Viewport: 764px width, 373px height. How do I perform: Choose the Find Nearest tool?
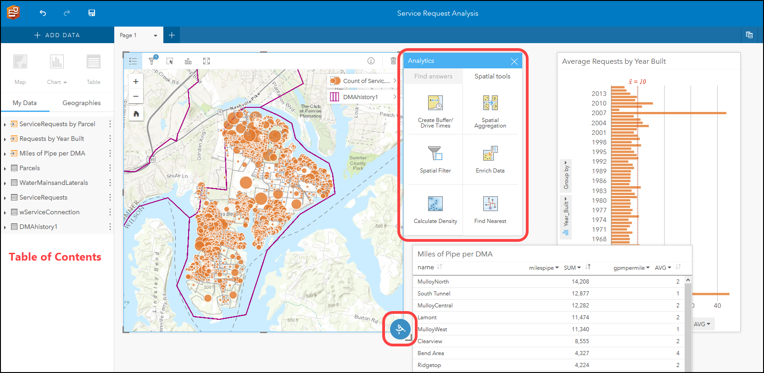[490, 210]
